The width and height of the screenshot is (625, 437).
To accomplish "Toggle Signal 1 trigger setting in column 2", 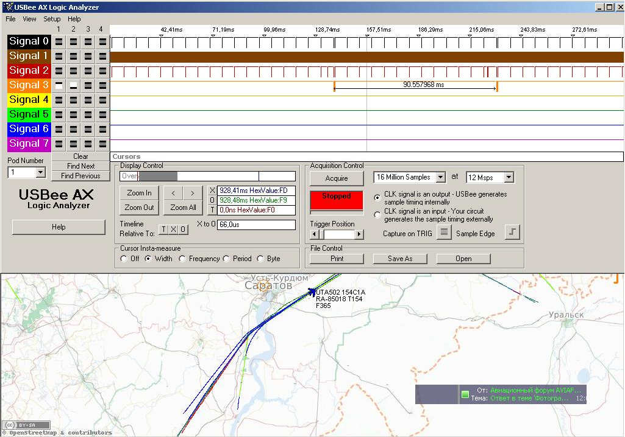I will 73,56.
